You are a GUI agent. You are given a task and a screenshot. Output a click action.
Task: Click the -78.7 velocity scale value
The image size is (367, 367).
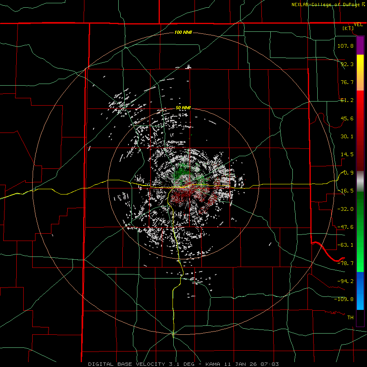tap(345, 263)
